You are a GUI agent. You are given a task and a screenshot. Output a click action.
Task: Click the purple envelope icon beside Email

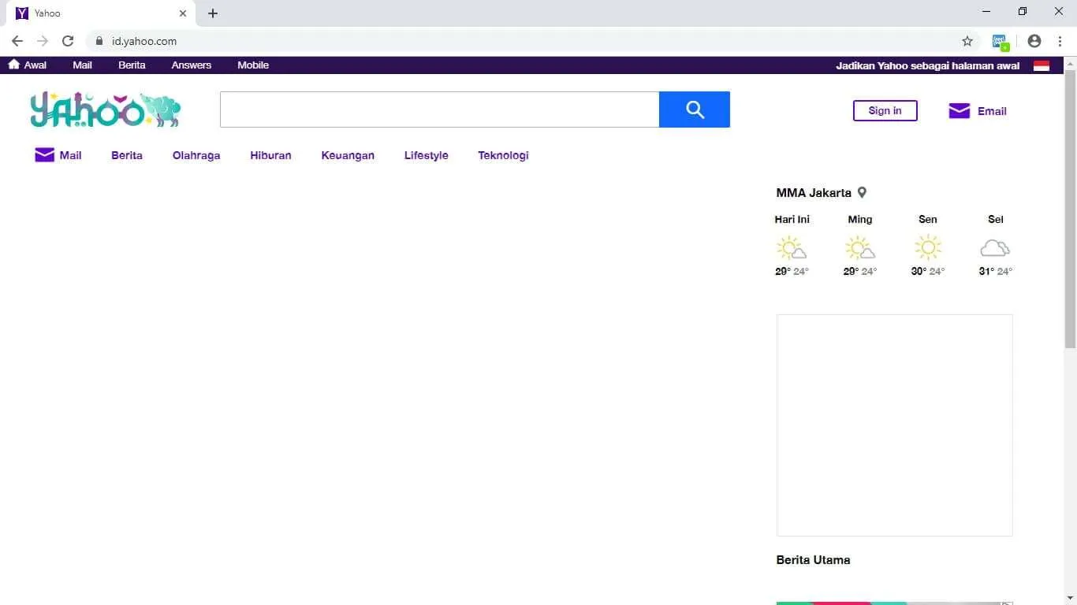coord(959,111)
